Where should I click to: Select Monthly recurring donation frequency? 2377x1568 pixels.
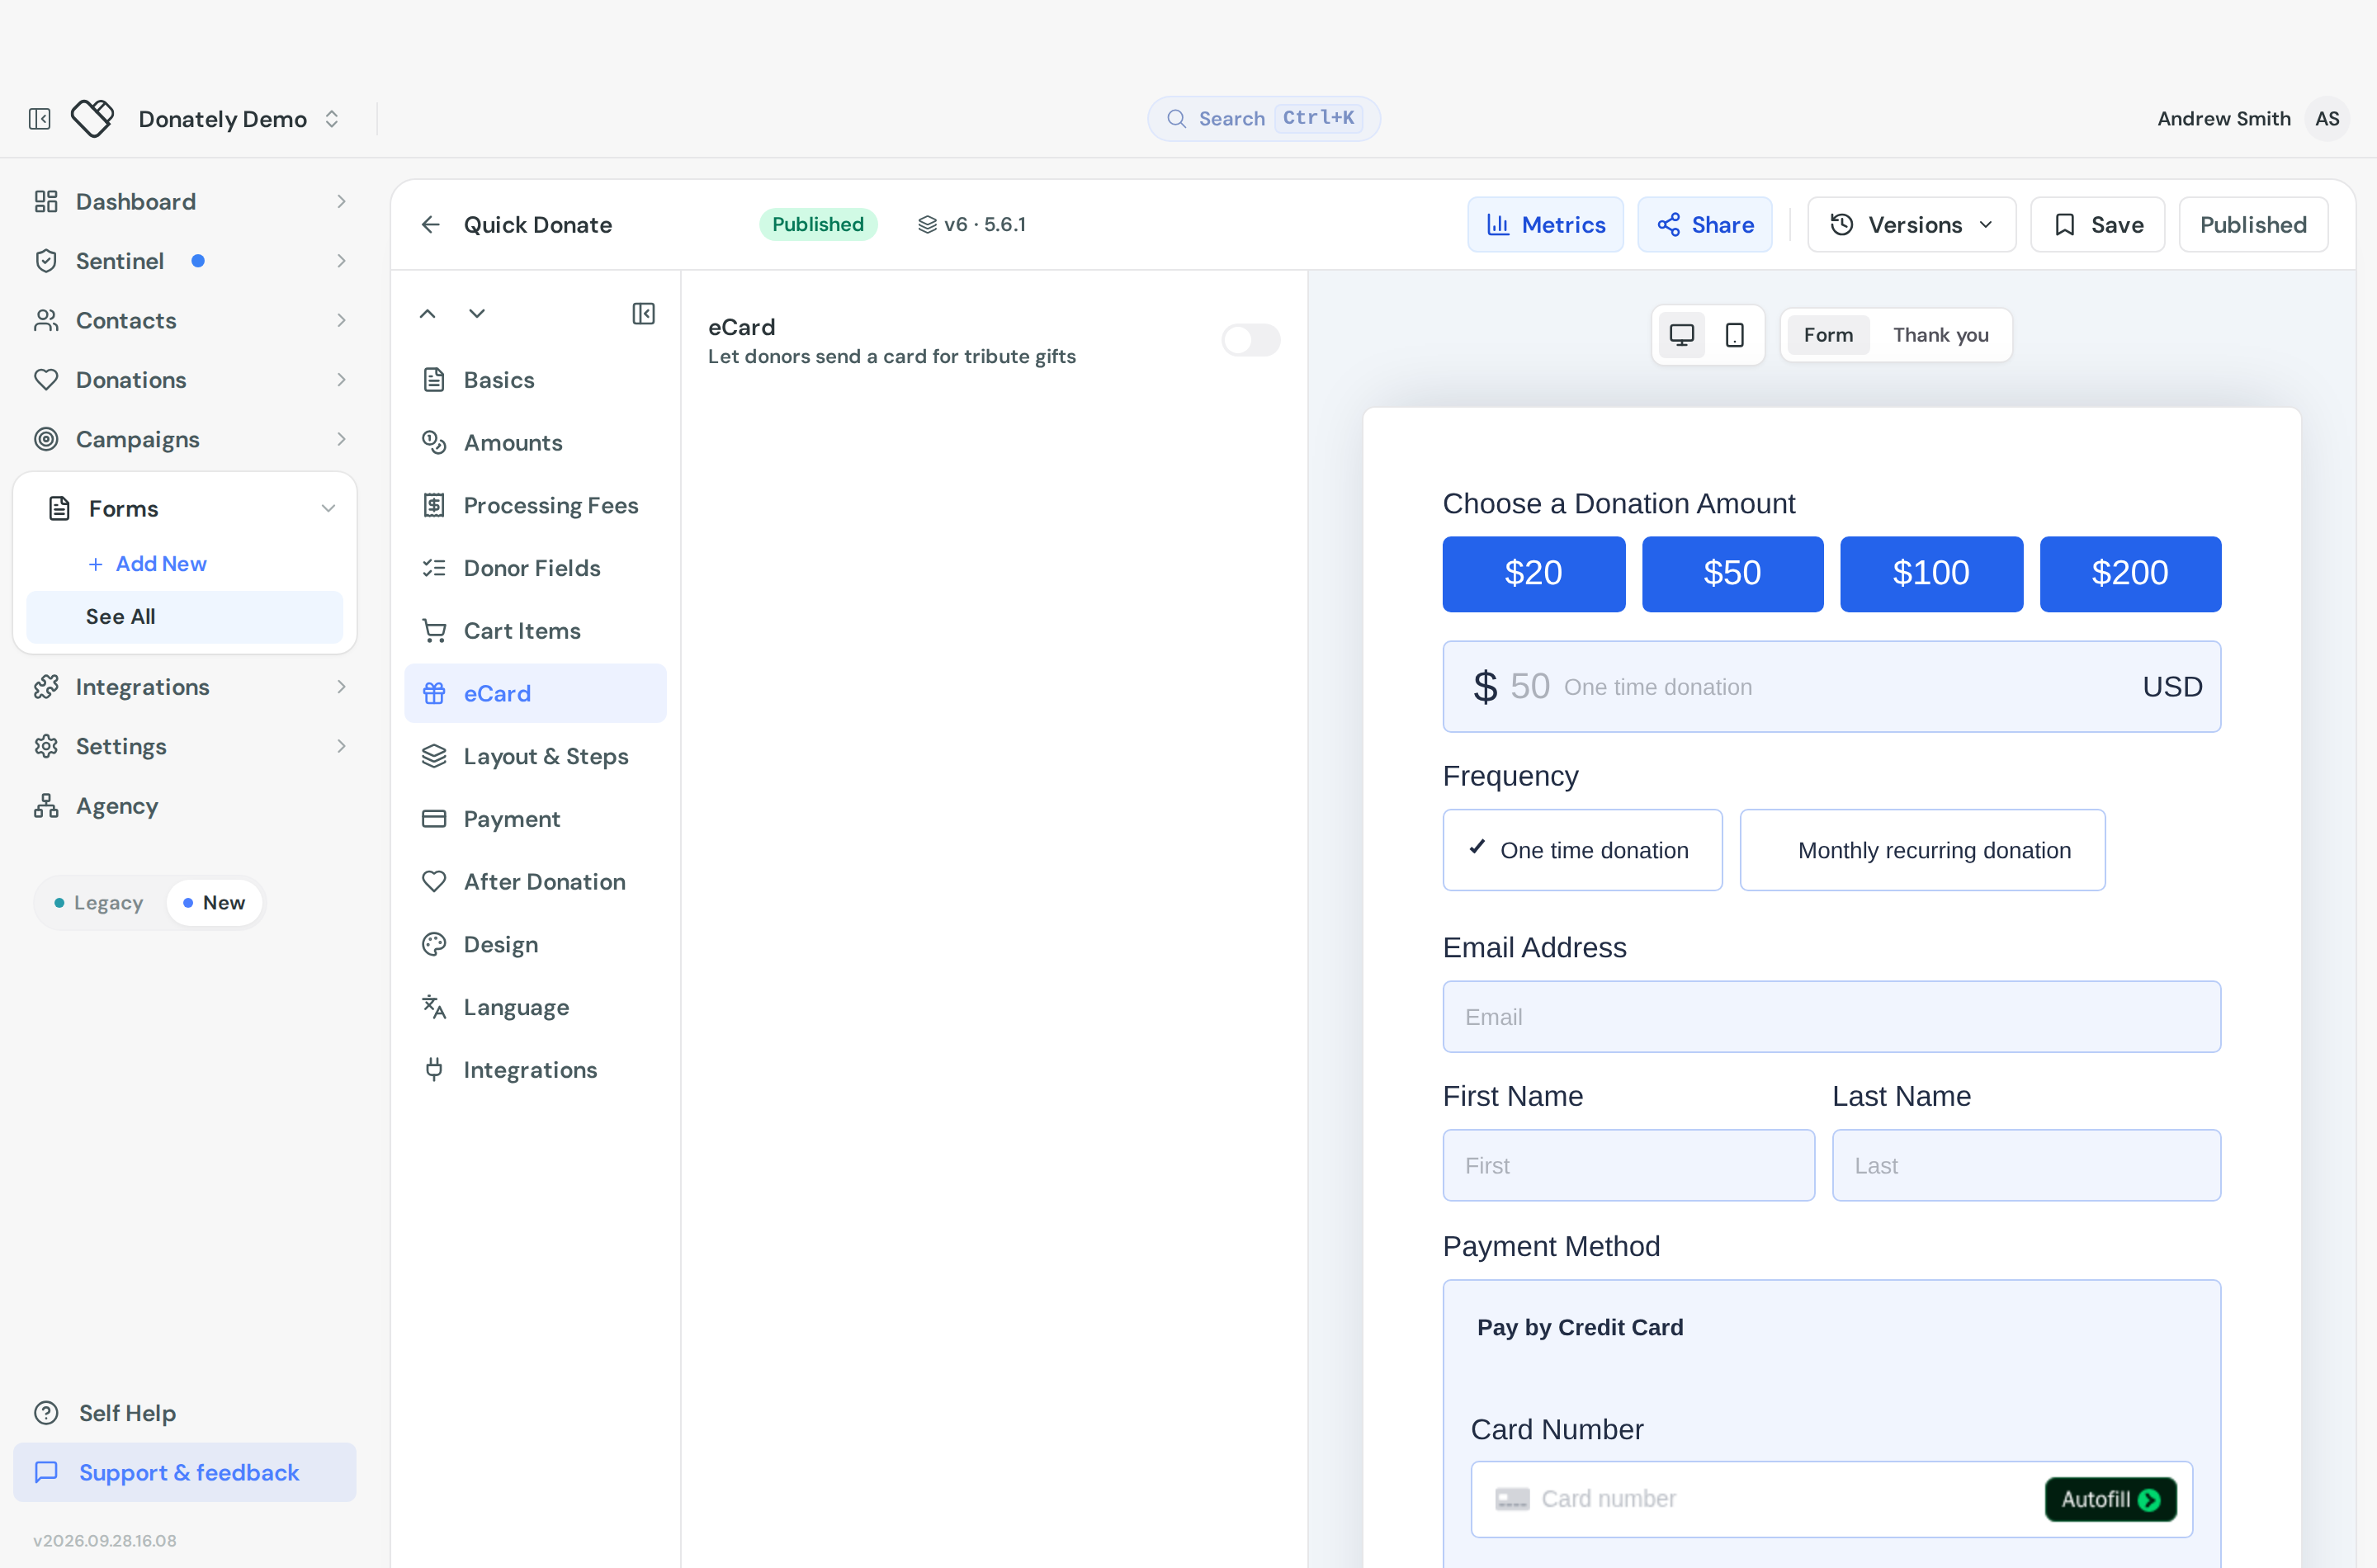pos(1922,850)
